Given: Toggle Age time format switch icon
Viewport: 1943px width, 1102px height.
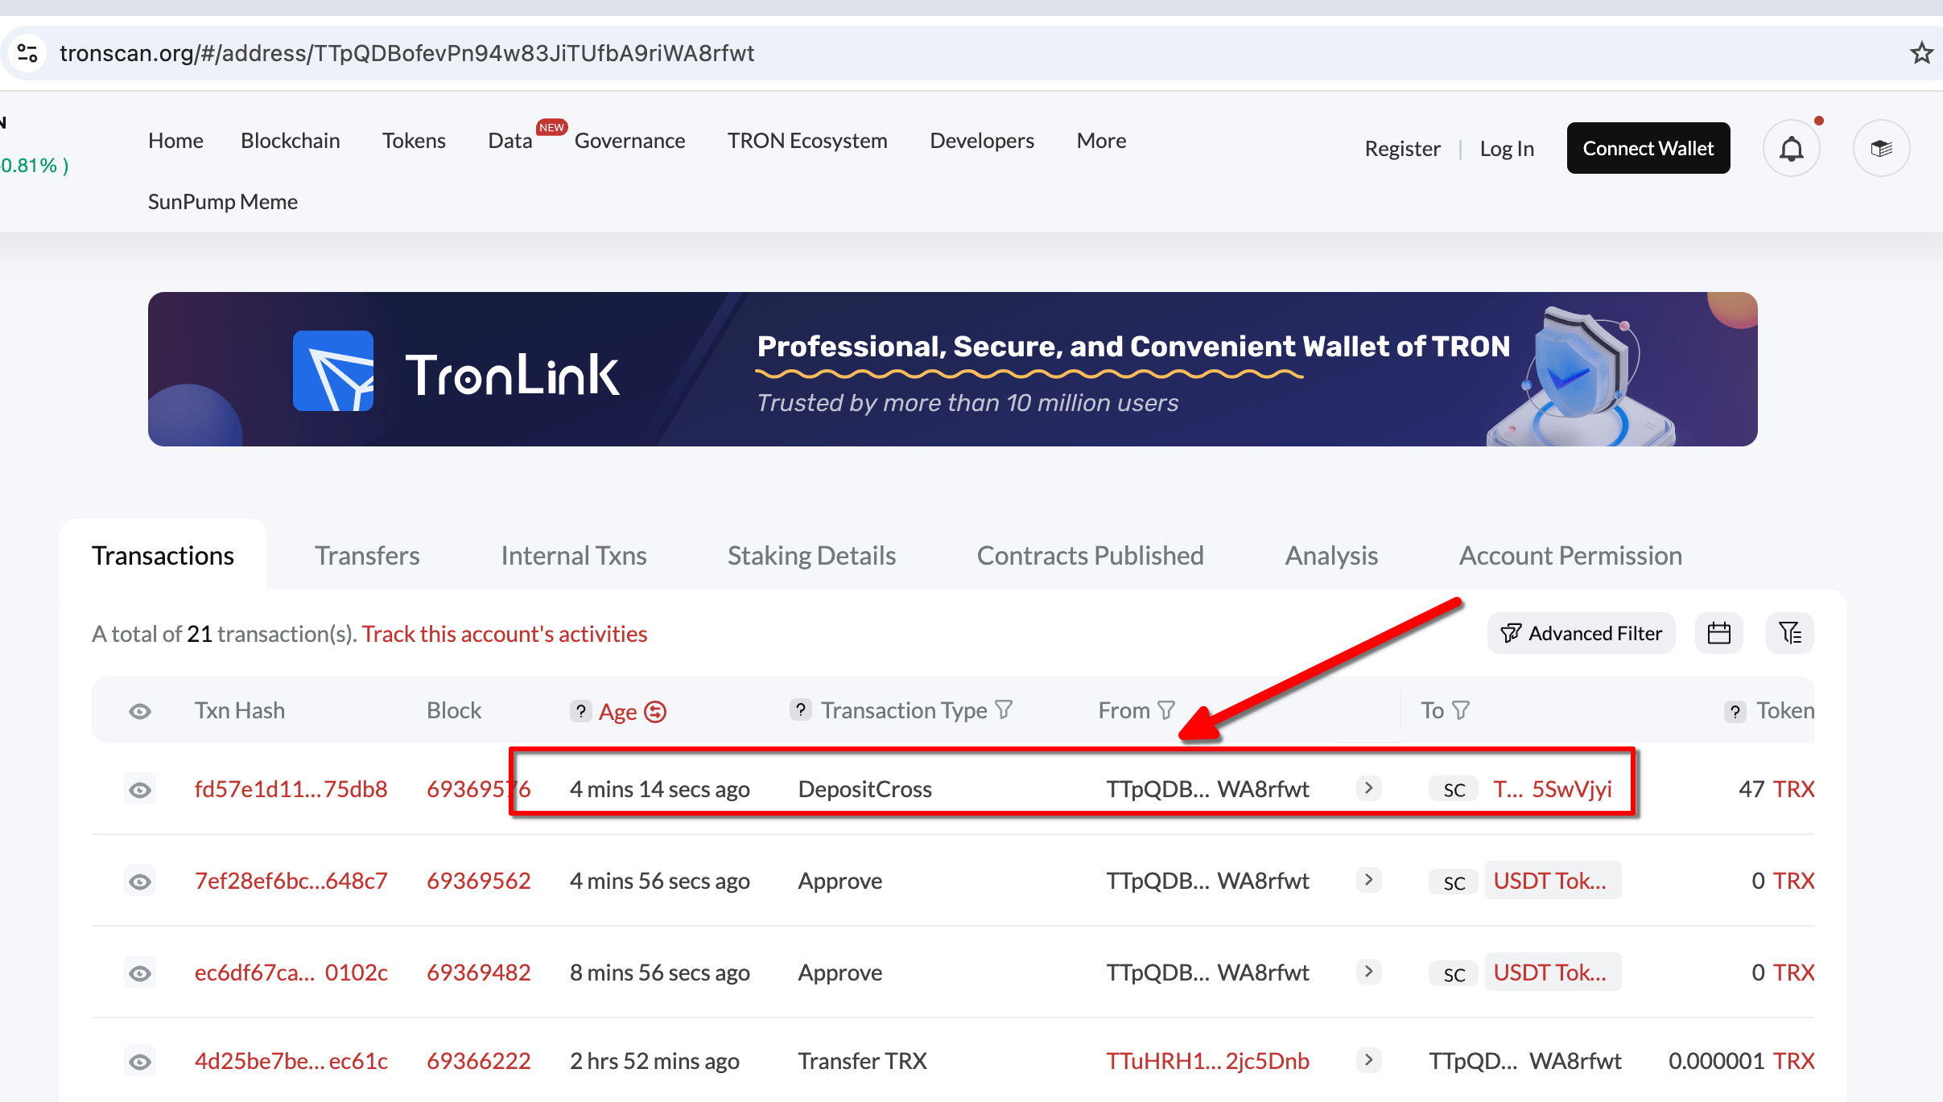Looking at the screenshot, I should point(656,712).
